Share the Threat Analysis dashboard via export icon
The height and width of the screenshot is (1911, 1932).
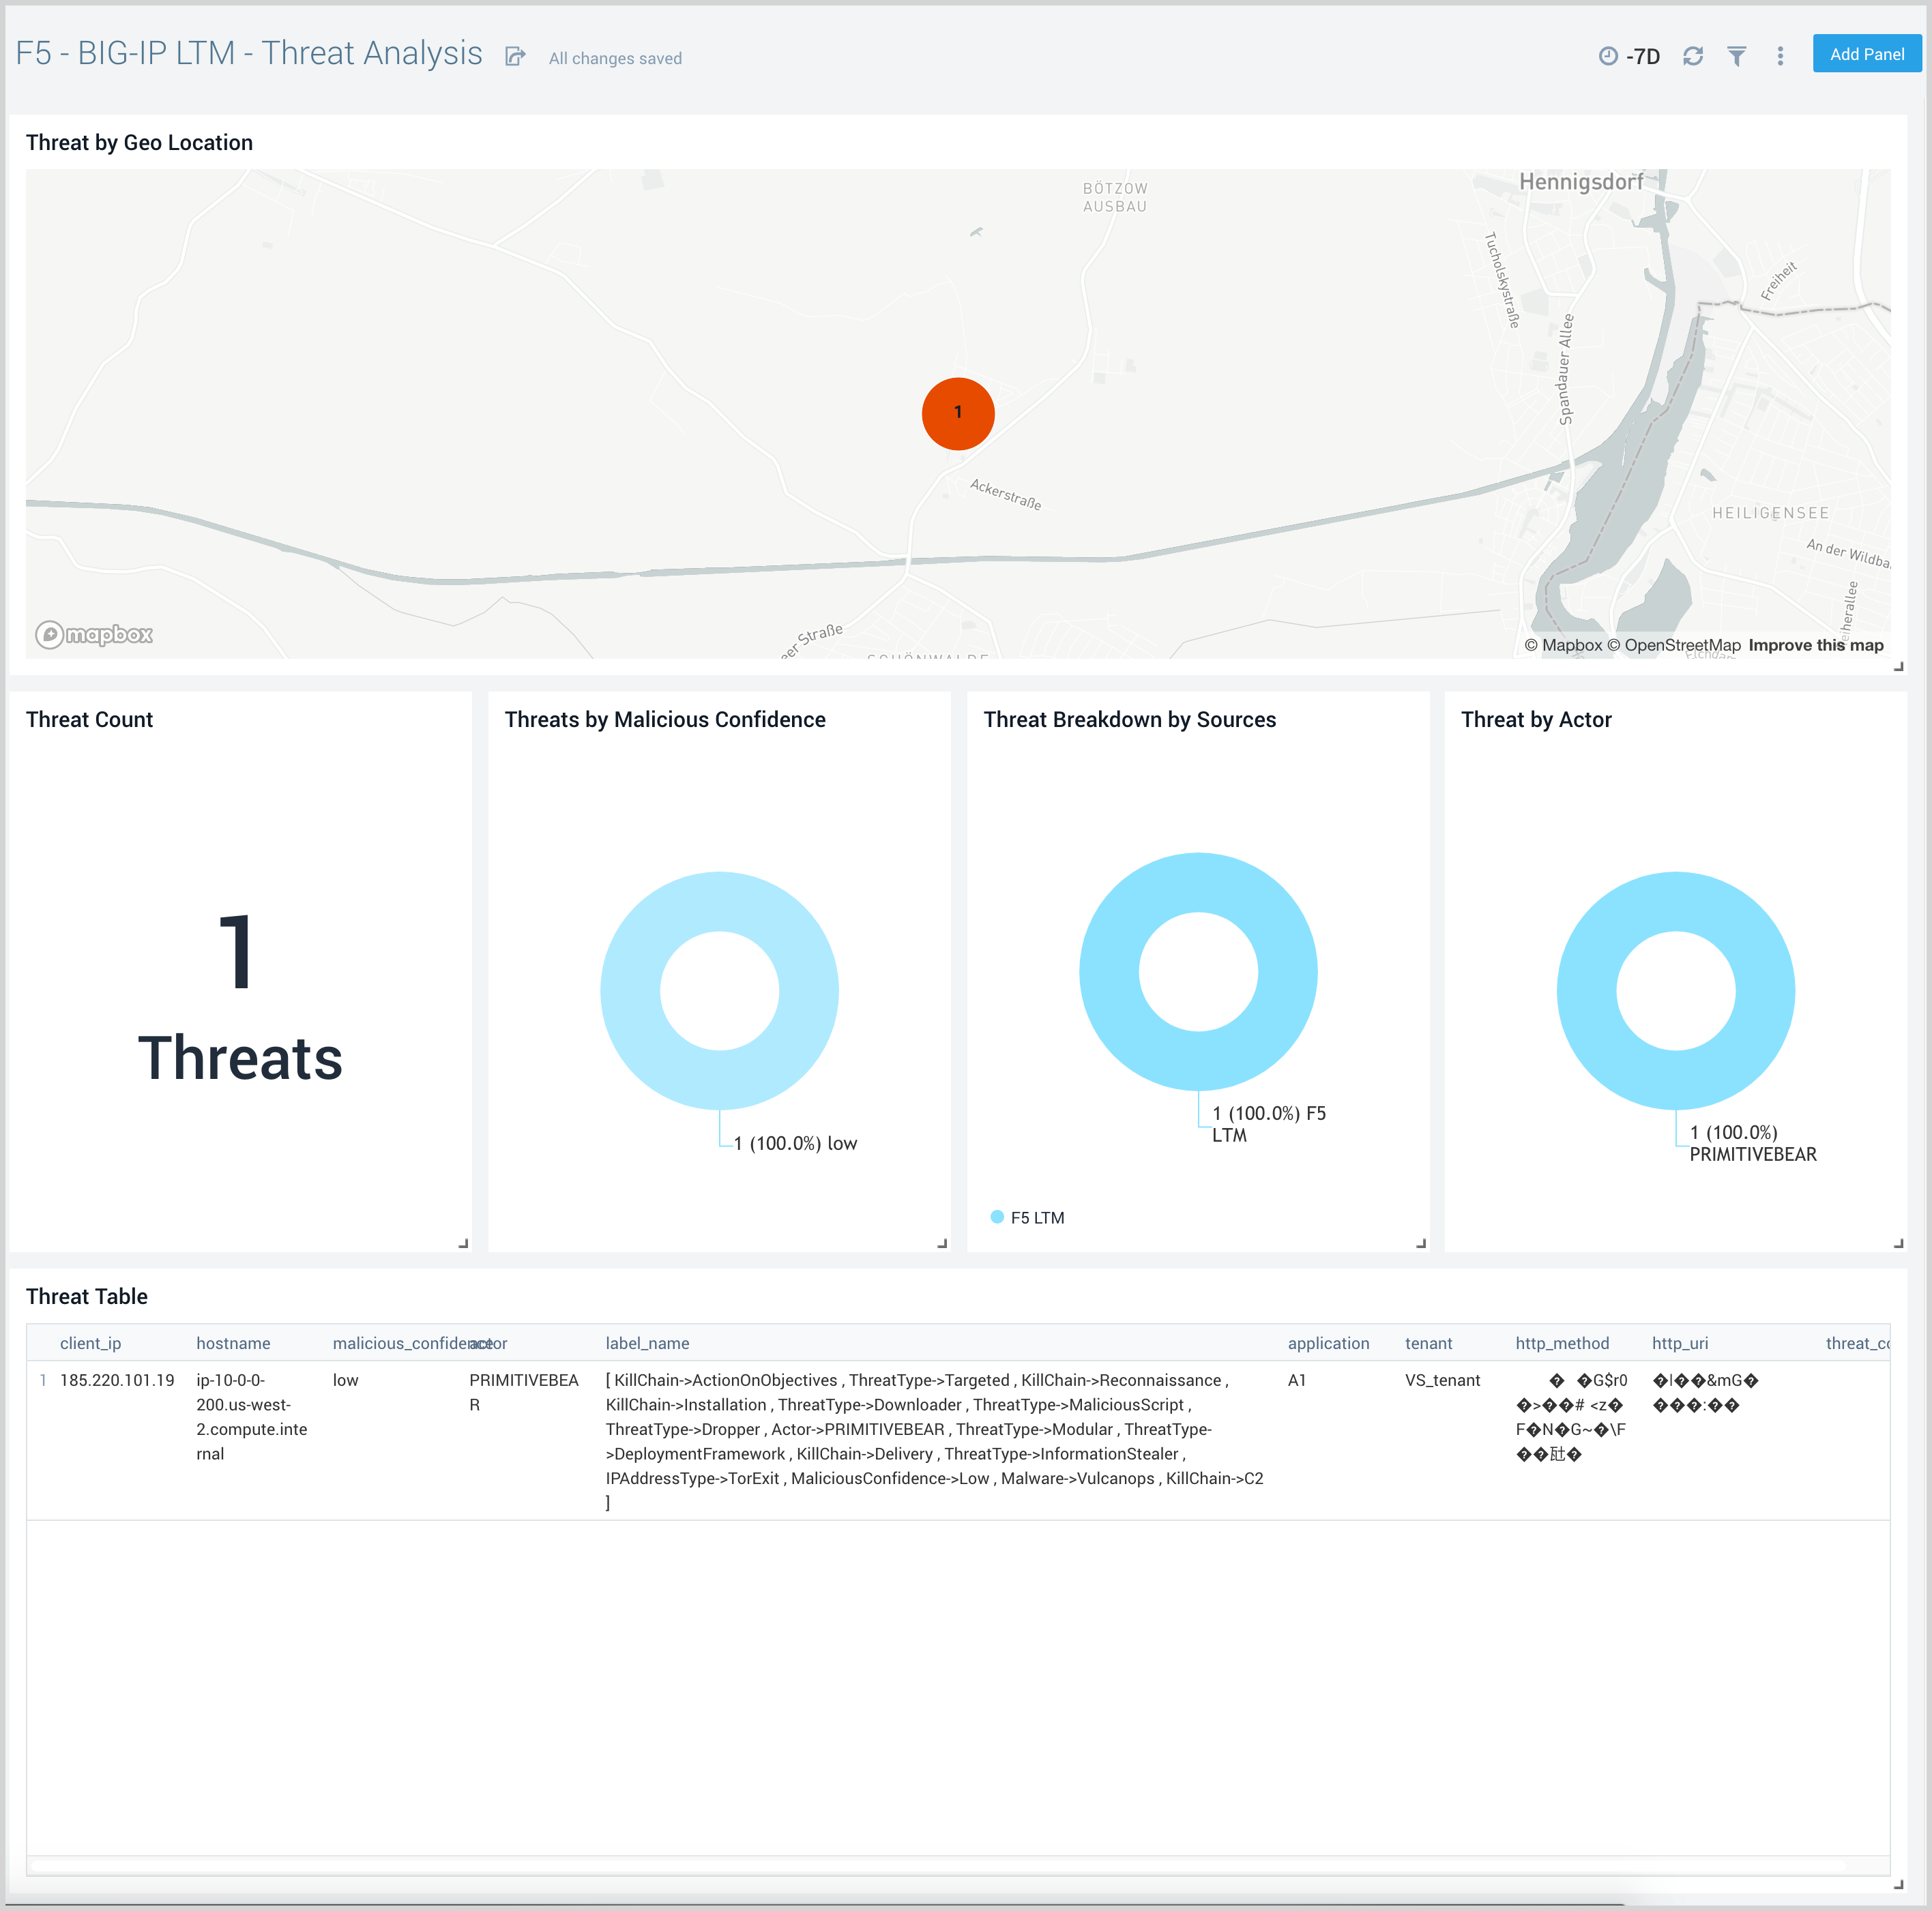(x=515, y=56)
